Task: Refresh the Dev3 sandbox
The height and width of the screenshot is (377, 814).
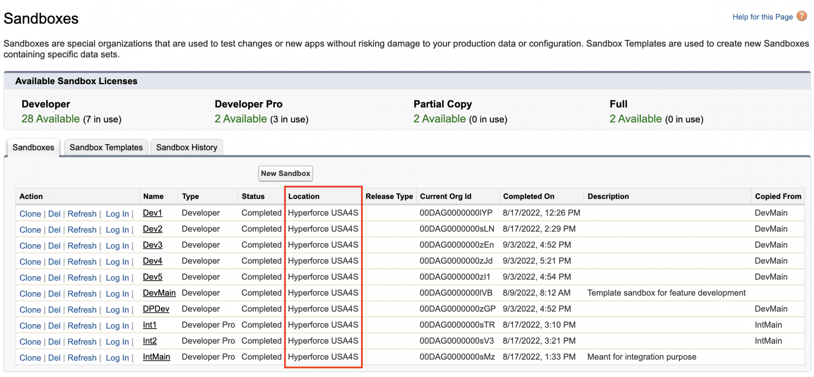Action: 82,246
